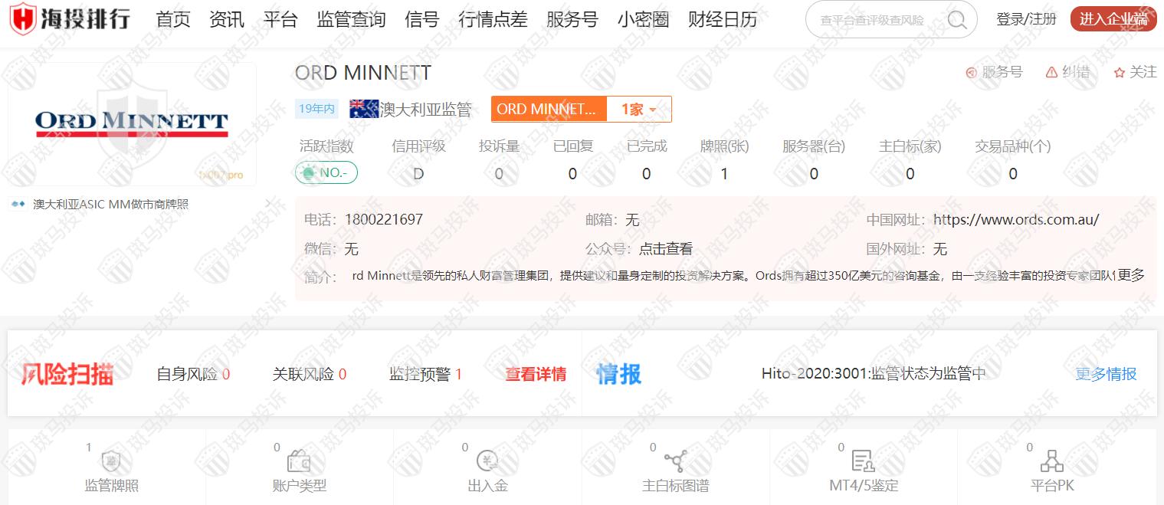Focus the platform search input field
1164x505 pixels.
click(x=874, y=21)
